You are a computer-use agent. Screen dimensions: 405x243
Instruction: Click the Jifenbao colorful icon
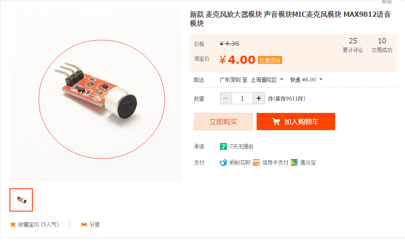tap(294, 162)
